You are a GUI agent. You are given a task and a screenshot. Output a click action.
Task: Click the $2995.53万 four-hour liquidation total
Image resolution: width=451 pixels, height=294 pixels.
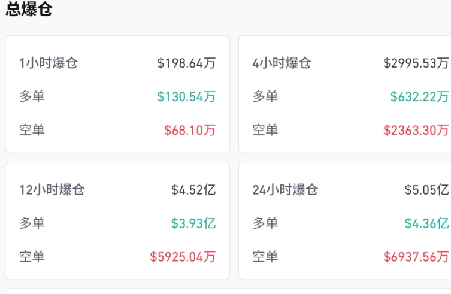tap(416, 63)
